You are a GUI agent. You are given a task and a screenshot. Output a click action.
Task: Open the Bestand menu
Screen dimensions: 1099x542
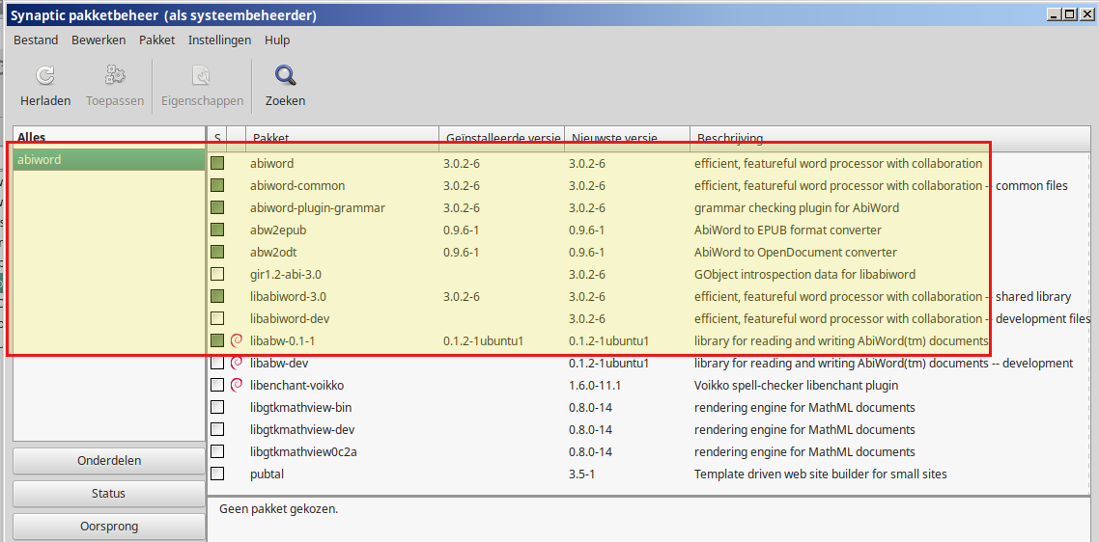click(36, 40)
